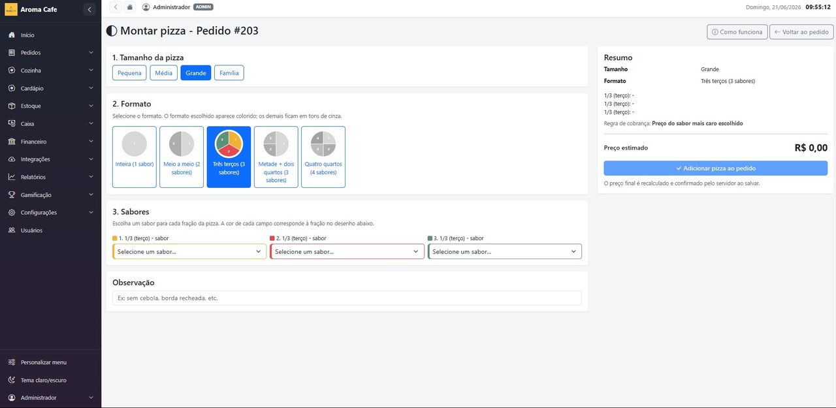
Task: Click the Personalizar menu sliders icon
Action: 12,362
